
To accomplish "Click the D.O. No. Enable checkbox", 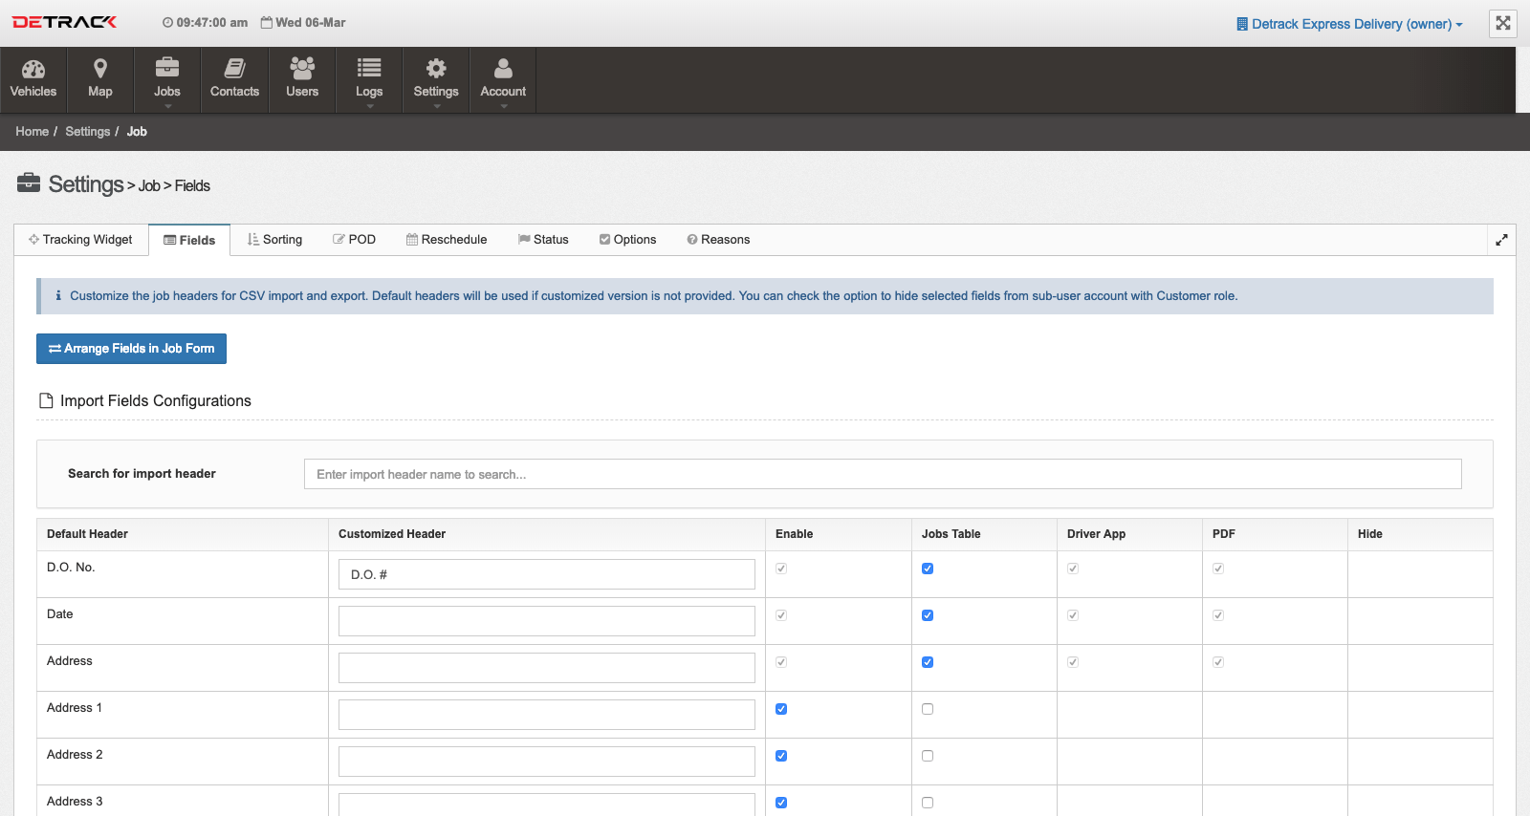I will (781, 569).
